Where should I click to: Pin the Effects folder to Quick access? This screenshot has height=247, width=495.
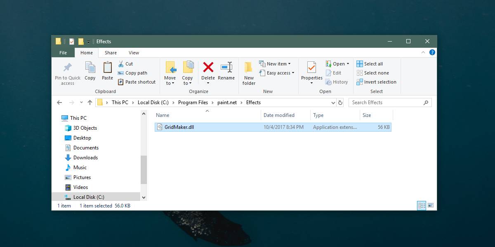pos(67,73)
